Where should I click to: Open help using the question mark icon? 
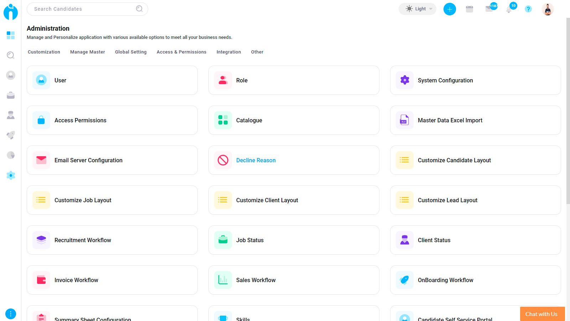(x=528, y=9)
